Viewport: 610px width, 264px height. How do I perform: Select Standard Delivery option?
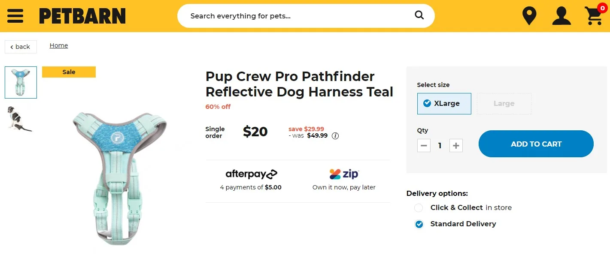coord(419,224)
